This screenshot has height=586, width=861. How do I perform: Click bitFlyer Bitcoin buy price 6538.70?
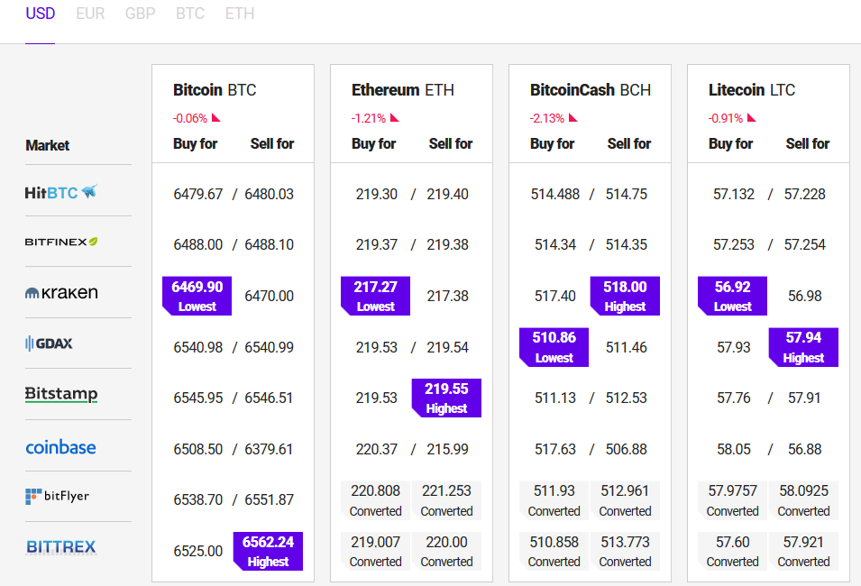coord(198,499)
